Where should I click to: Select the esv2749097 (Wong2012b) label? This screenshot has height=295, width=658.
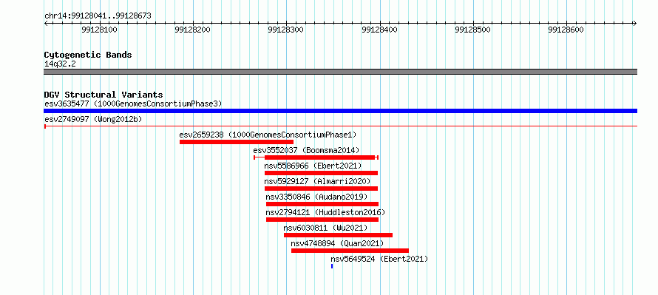pos(93,119)
